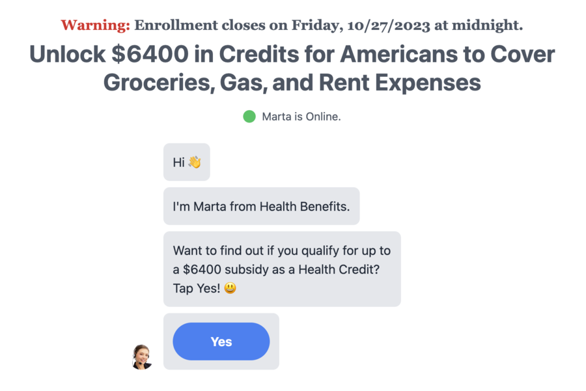
Task: Click the $6400 subsidy question message
Action: point(282,269)
